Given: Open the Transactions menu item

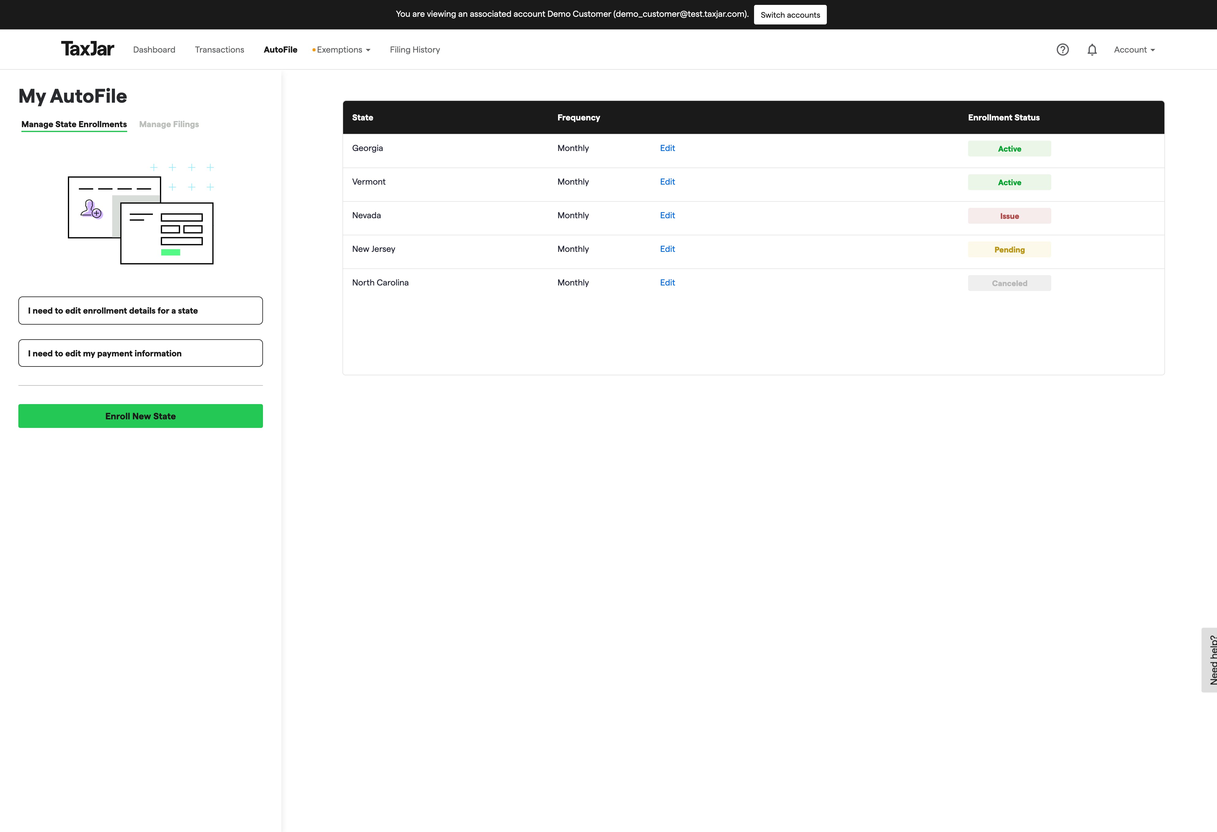Looking at the screenshot, I should (220, 50).
